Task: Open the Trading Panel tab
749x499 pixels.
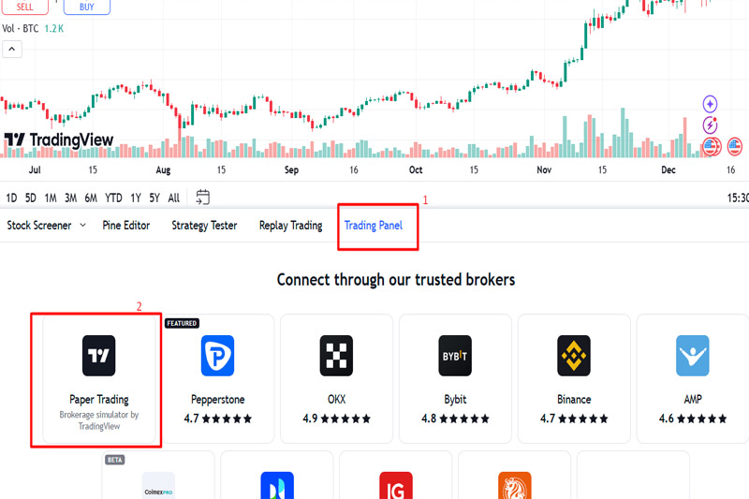Action: pos(374,226)
